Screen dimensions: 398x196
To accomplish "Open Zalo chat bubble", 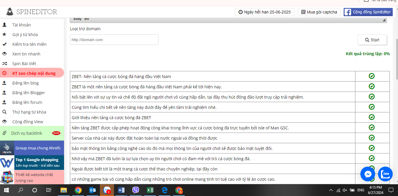I will coord(385,174).
